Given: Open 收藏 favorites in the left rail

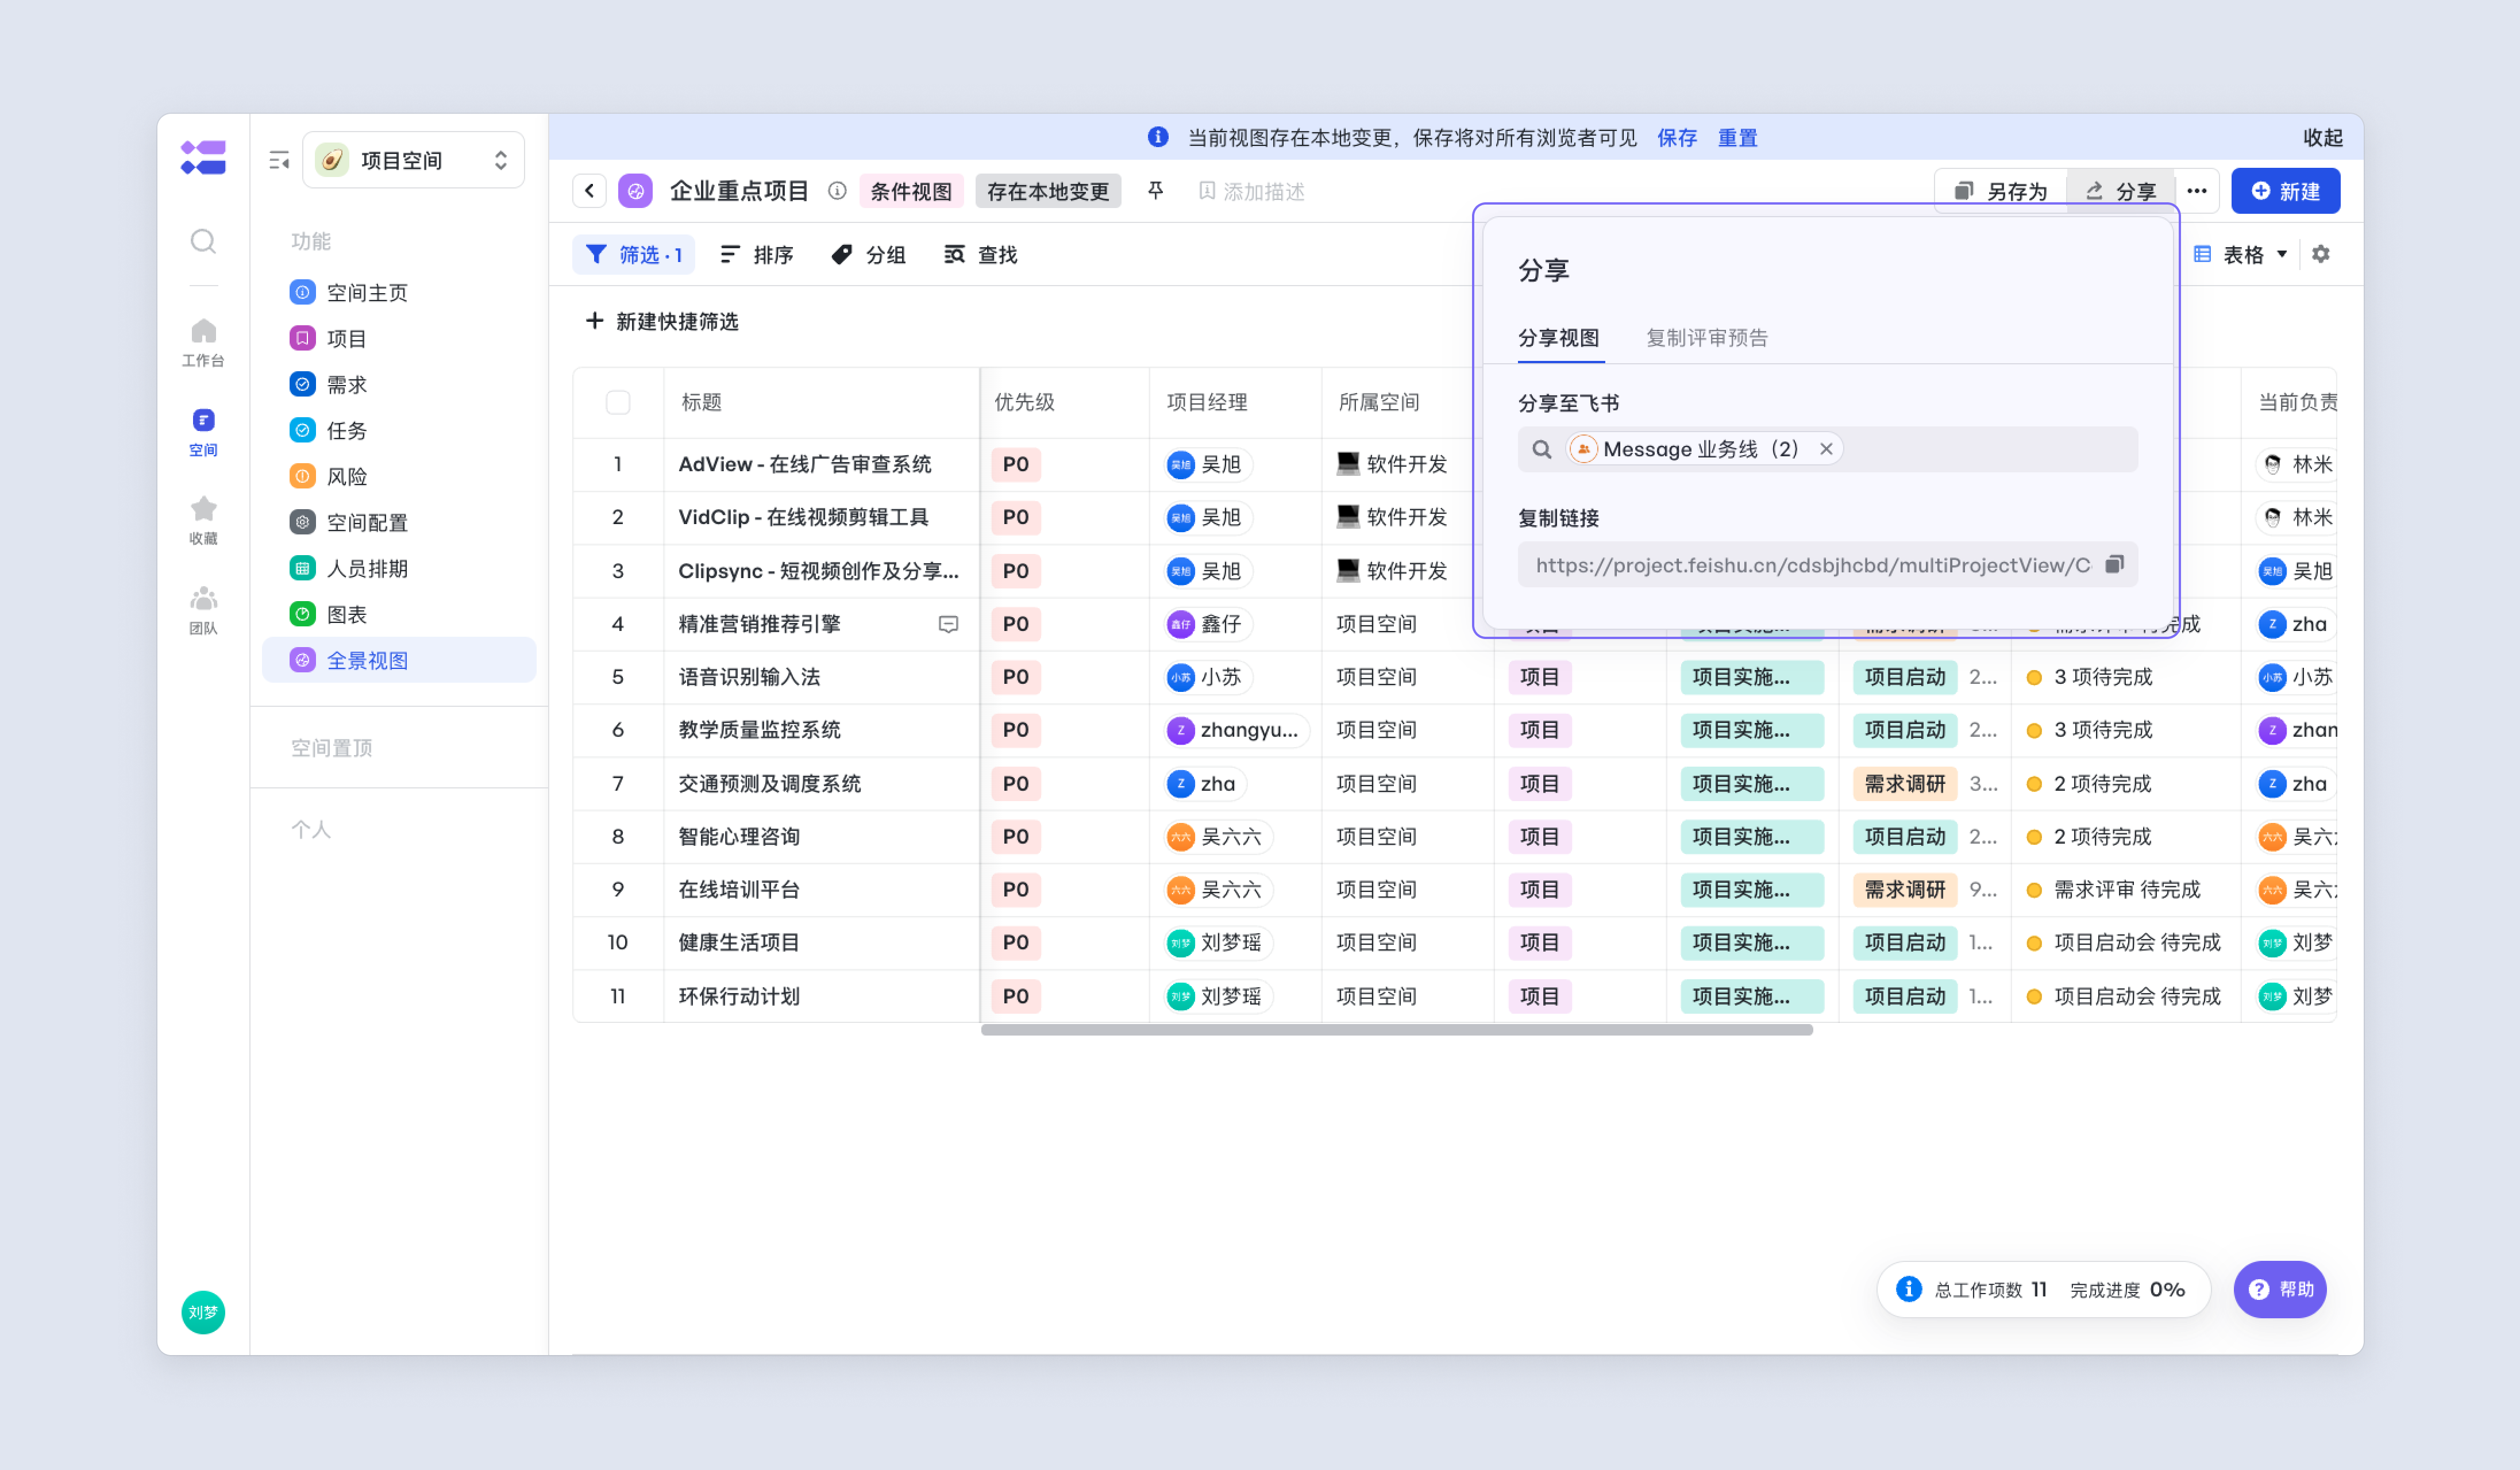Looking at the screenshot, I should [x=203, y=520].
